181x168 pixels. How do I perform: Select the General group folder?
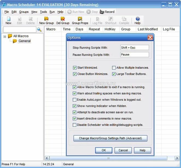point(22,41)
